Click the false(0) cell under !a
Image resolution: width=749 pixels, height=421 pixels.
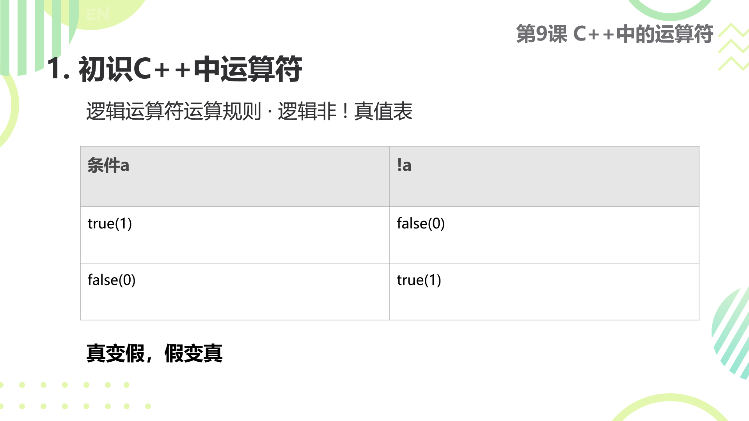point(544,235)
